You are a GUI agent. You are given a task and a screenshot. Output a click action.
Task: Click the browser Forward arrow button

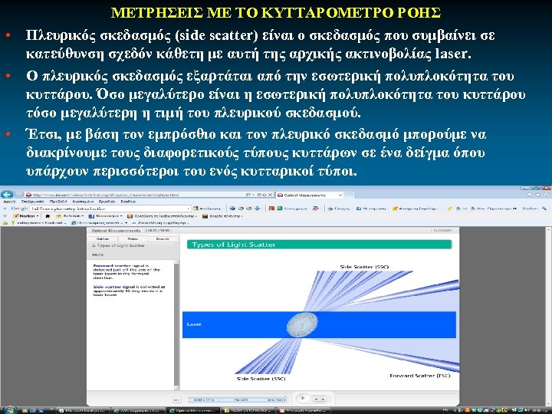tap(18, 195)
